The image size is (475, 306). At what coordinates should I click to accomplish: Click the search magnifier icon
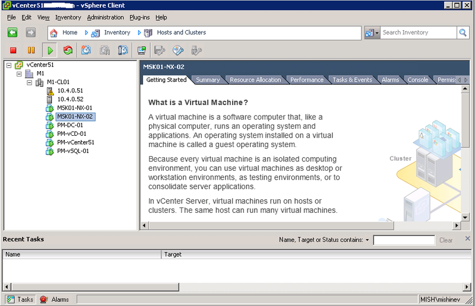[x=463, y=33]
